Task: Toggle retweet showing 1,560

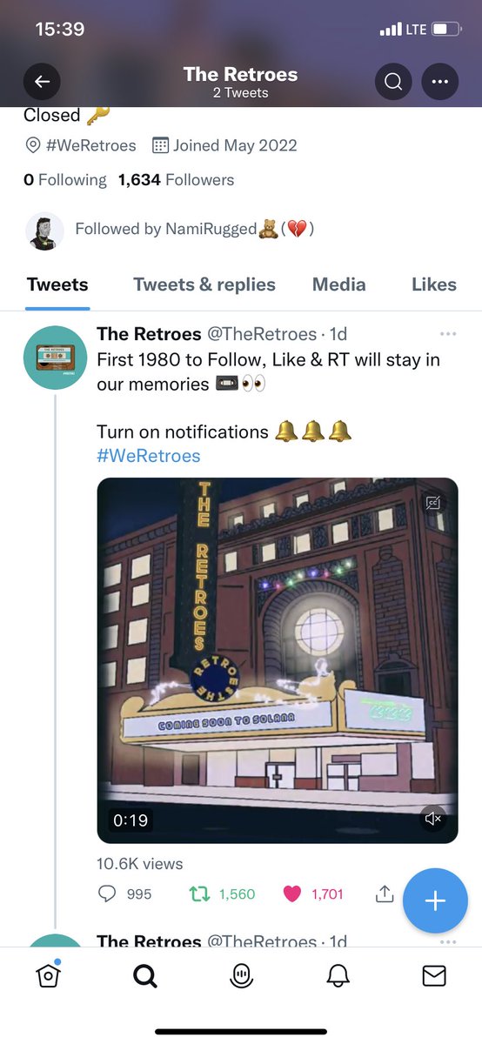Action: pyautogui.click(x=223, y=893)
